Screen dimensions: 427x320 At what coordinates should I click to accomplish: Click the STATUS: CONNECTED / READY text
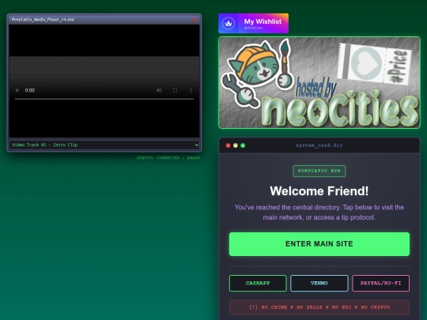tap(168, 158)
